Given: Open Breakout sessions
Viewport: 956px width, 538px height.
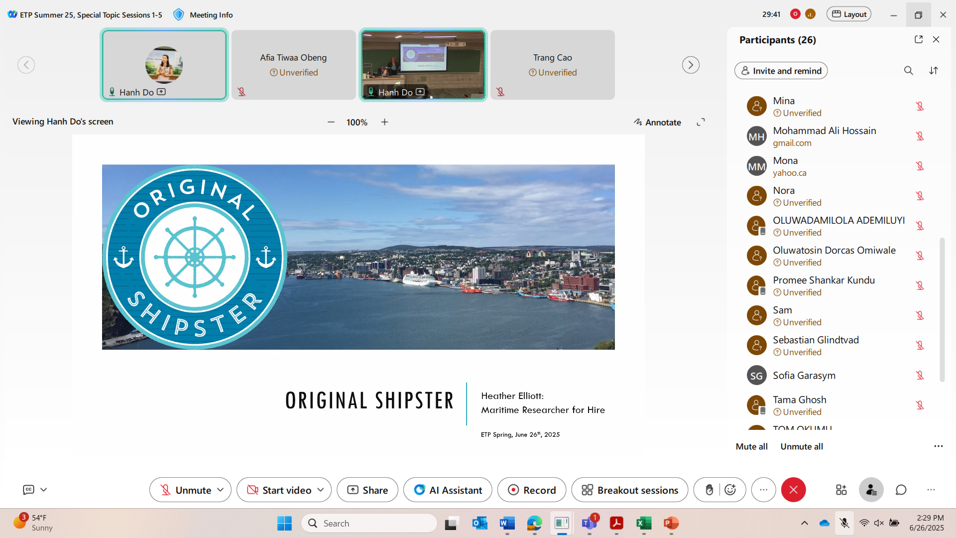Looking at the screenshot, I should coord(630,490).
